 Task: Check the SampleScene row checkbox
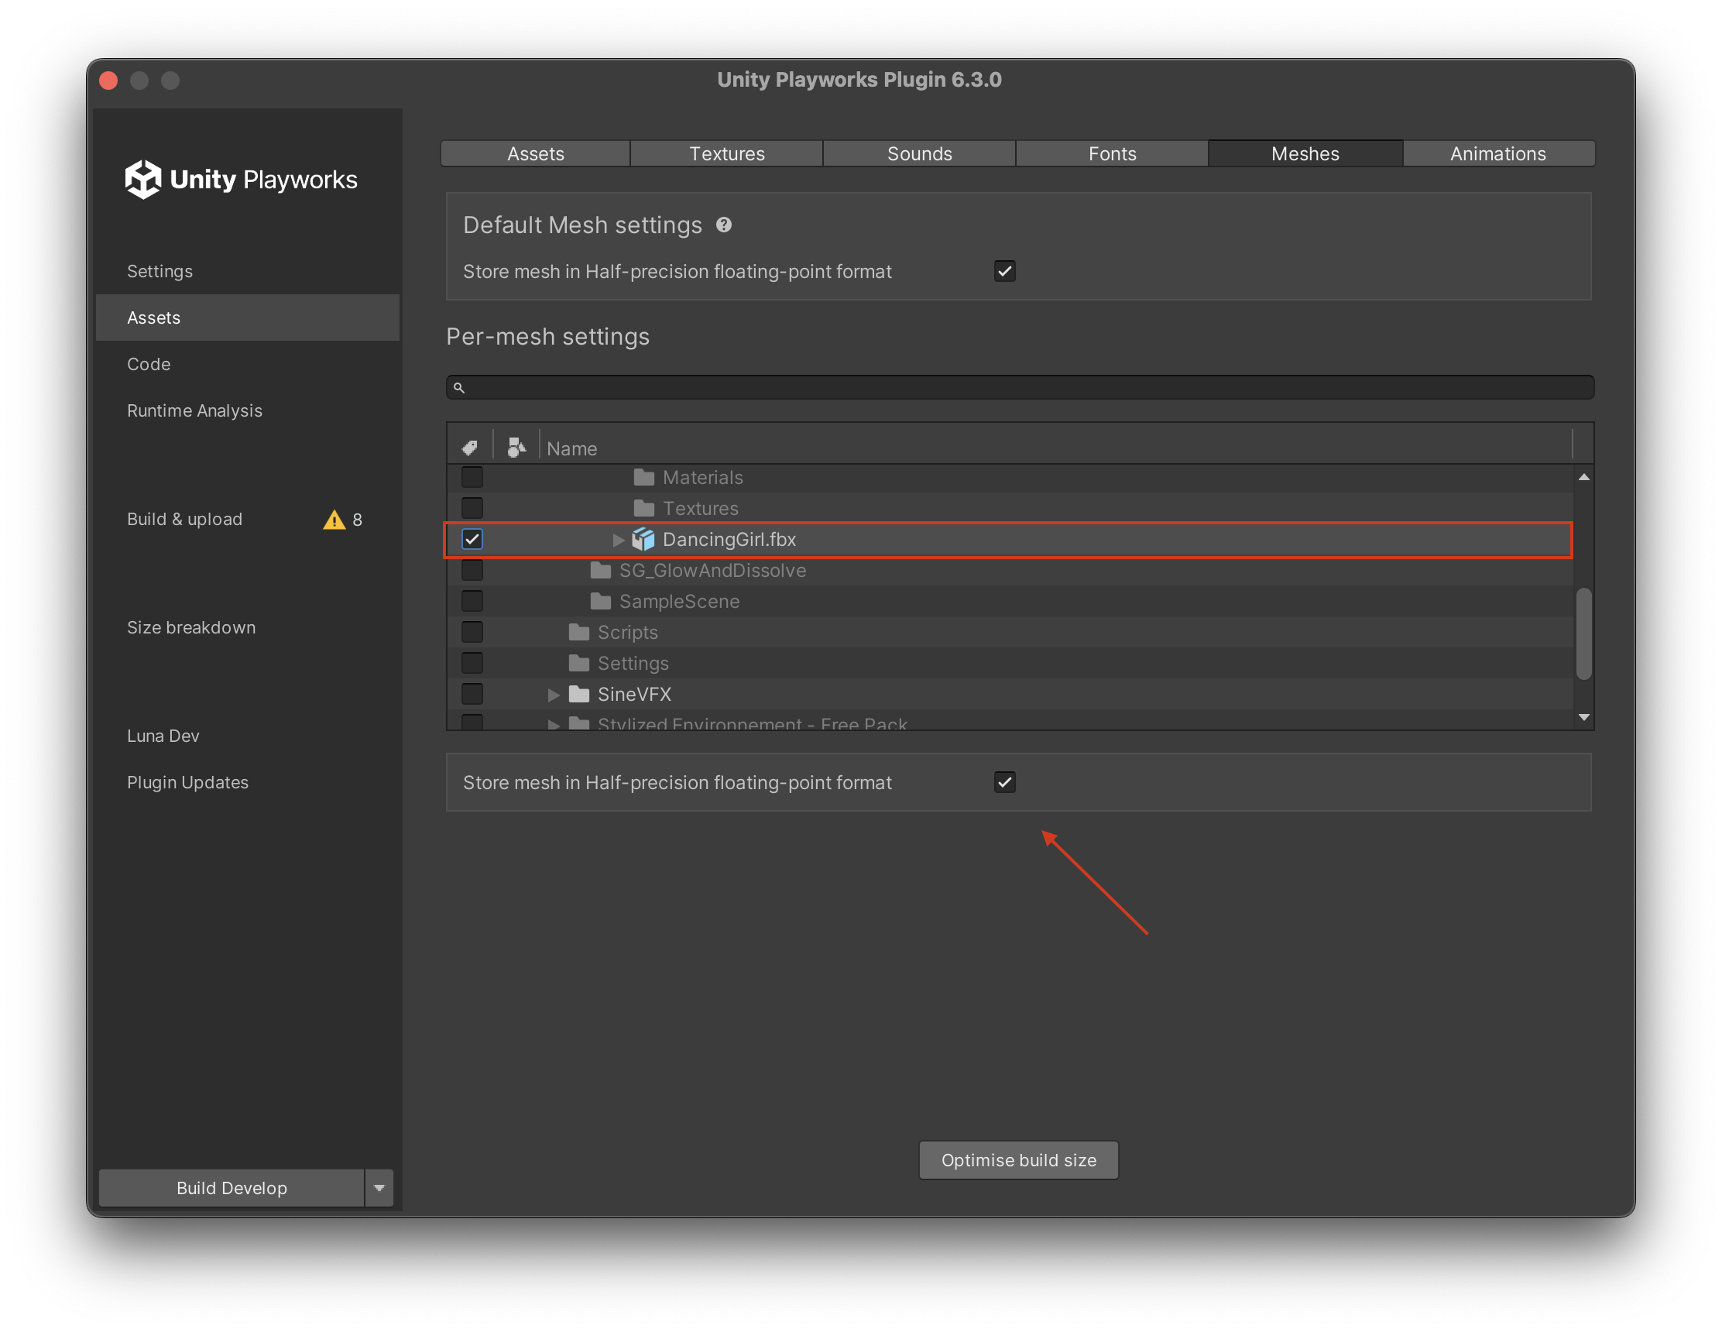coord(472,601)
